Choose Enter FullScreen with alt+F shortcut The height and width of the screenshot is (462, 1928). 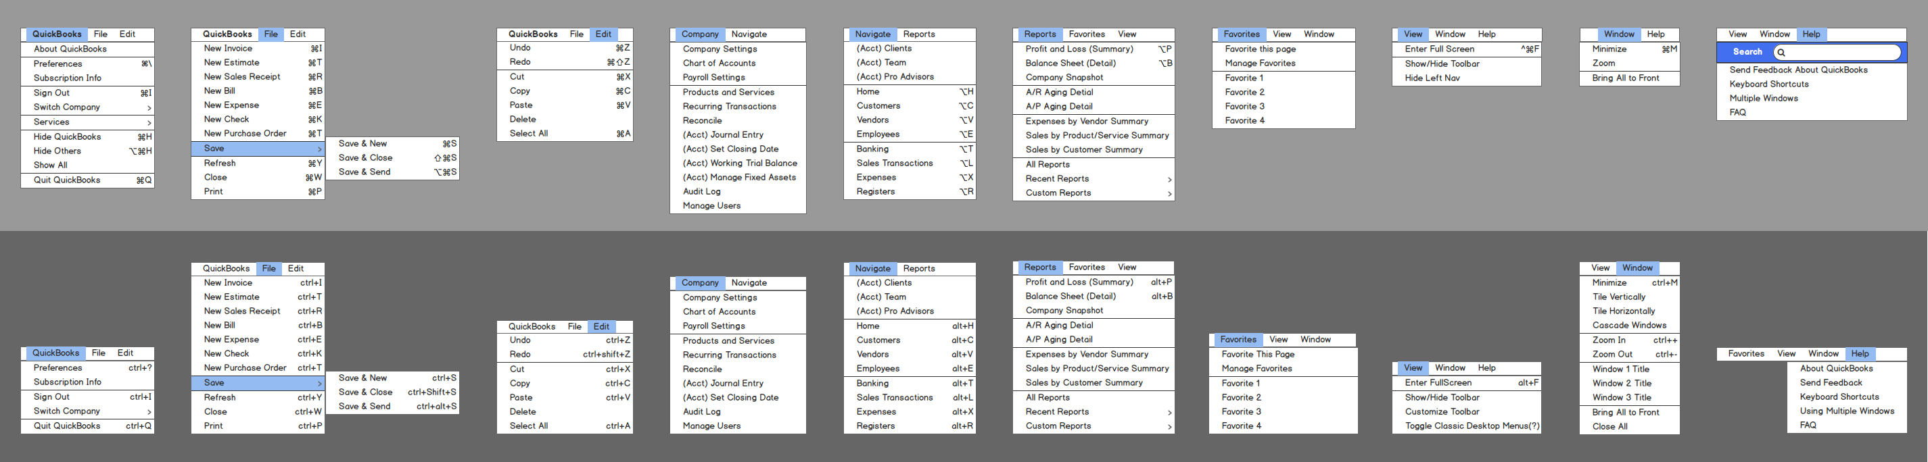pos(1466,384)
